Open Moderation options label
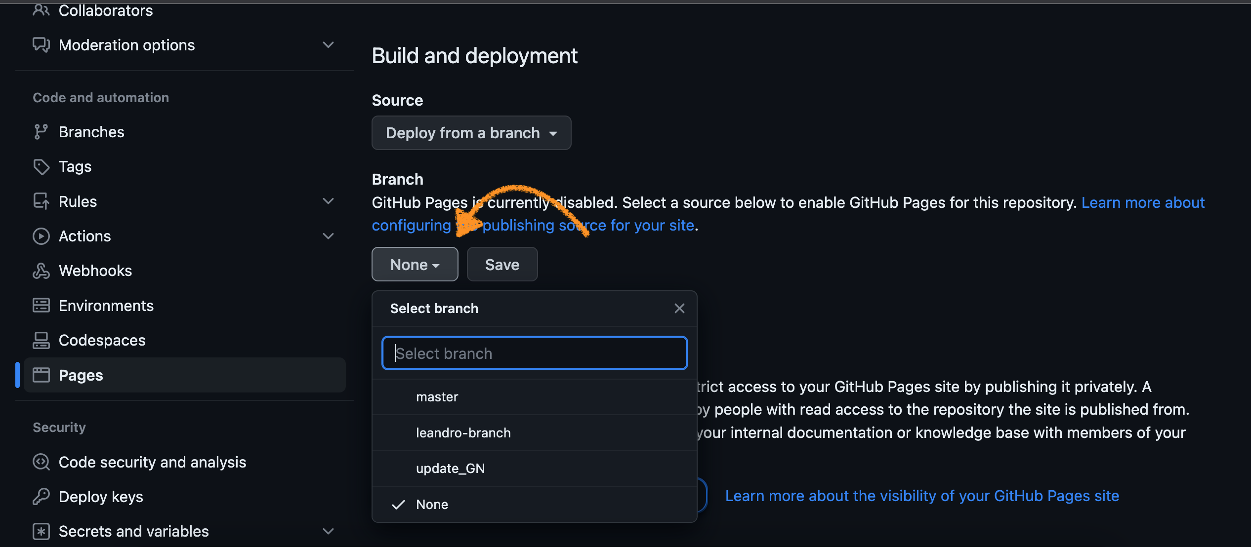Screen dimensions: 1251x547 (x=126, y=45)
